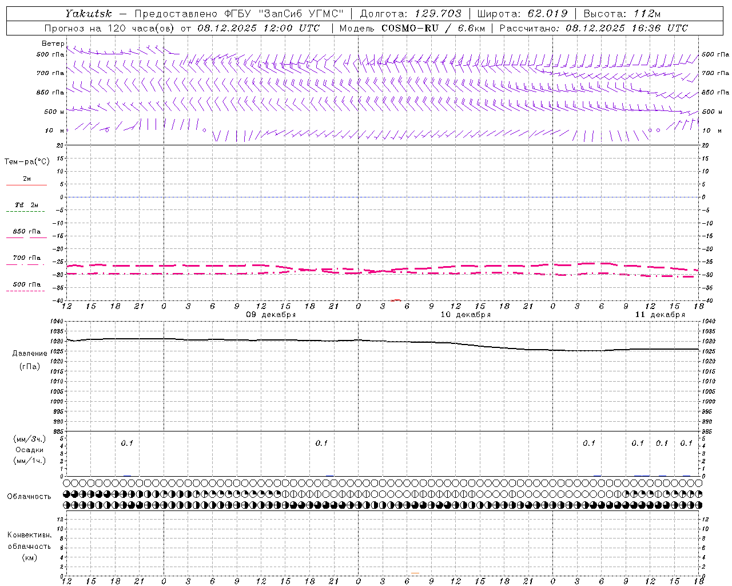Click the date label 09 декабря
The image size is (732, 586).
click(271, 315)
